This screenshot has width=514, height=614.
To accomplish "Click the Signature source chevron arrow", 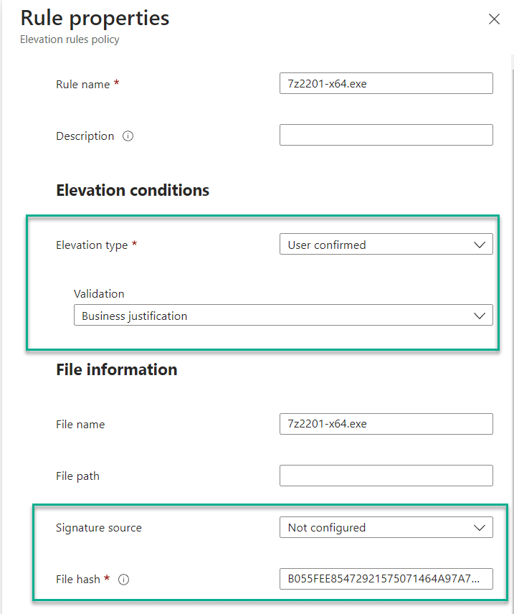I will point(480,527).
